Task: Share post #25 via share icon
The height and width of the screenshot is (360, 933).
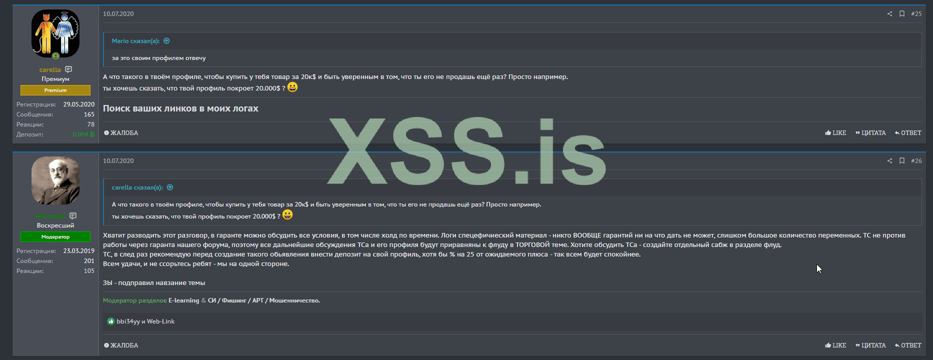Action: click(889, 14)
